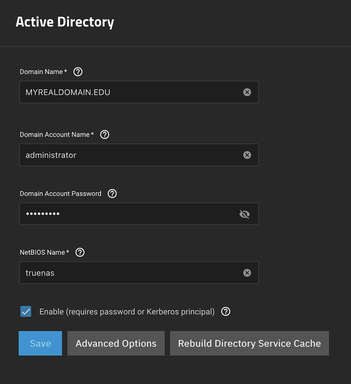Focus the Domain Name input field

pos(131,92)
